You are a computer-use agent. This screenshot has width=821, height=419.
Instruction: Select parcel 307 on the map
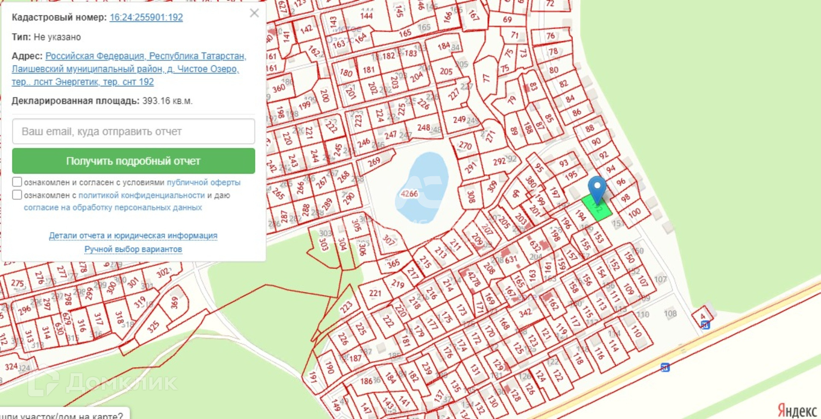point(388,240)
